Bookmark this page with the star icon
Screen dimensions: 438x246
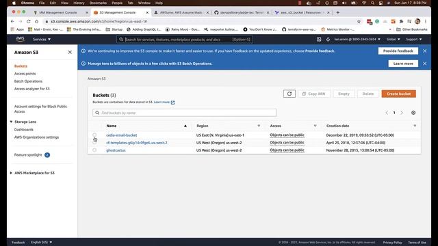(x=359, y=21)
